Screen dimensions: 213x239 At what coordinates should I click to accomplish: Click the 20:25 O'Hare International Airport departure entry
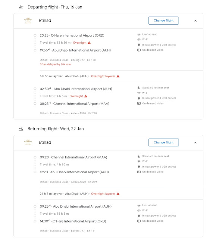(x=72, y=35)
